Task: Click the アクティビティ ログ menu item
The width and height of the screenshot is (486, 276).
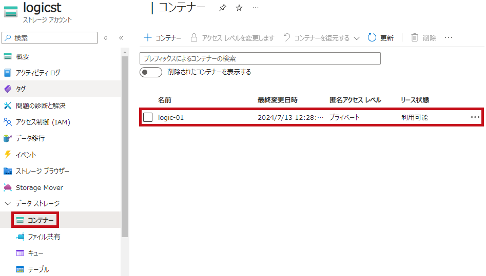Action: [x=37, y=73]
